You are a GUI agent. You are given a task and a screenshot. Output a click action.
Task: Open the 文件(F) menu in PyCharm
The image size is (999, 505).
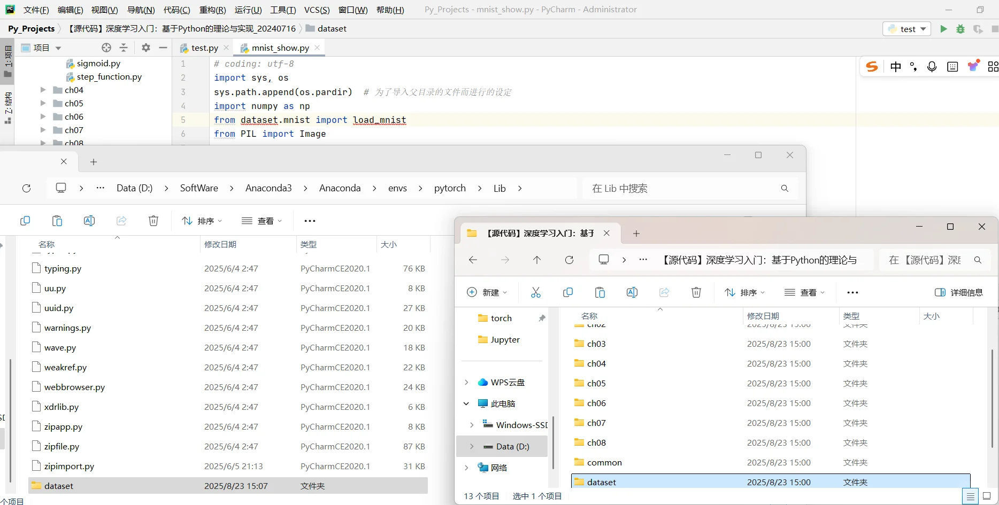click(36, 10)
